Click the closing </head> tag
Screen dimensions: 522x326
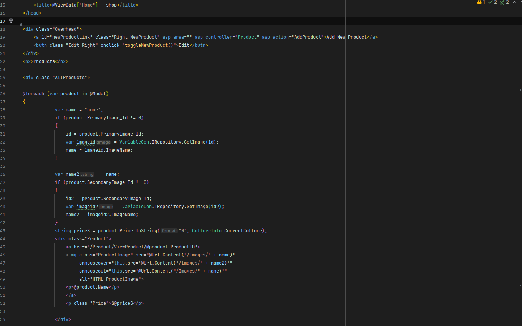coord(32,13)
